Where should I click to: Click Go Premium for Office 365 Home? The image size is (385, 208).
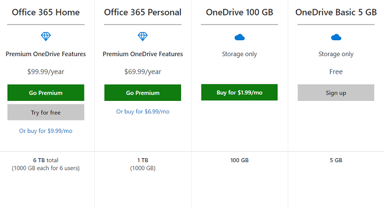coord(45,93)
